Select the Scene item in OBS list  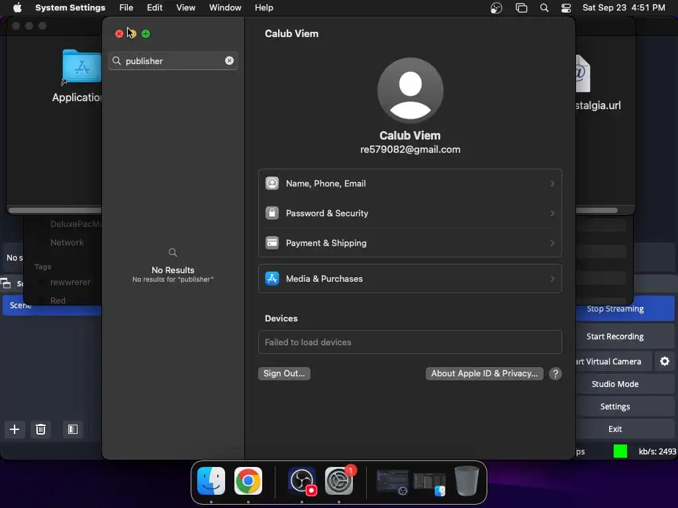(x=52, y=306)
